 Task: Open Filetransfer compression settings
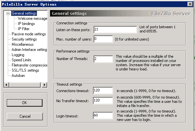[x=30, y=65]
